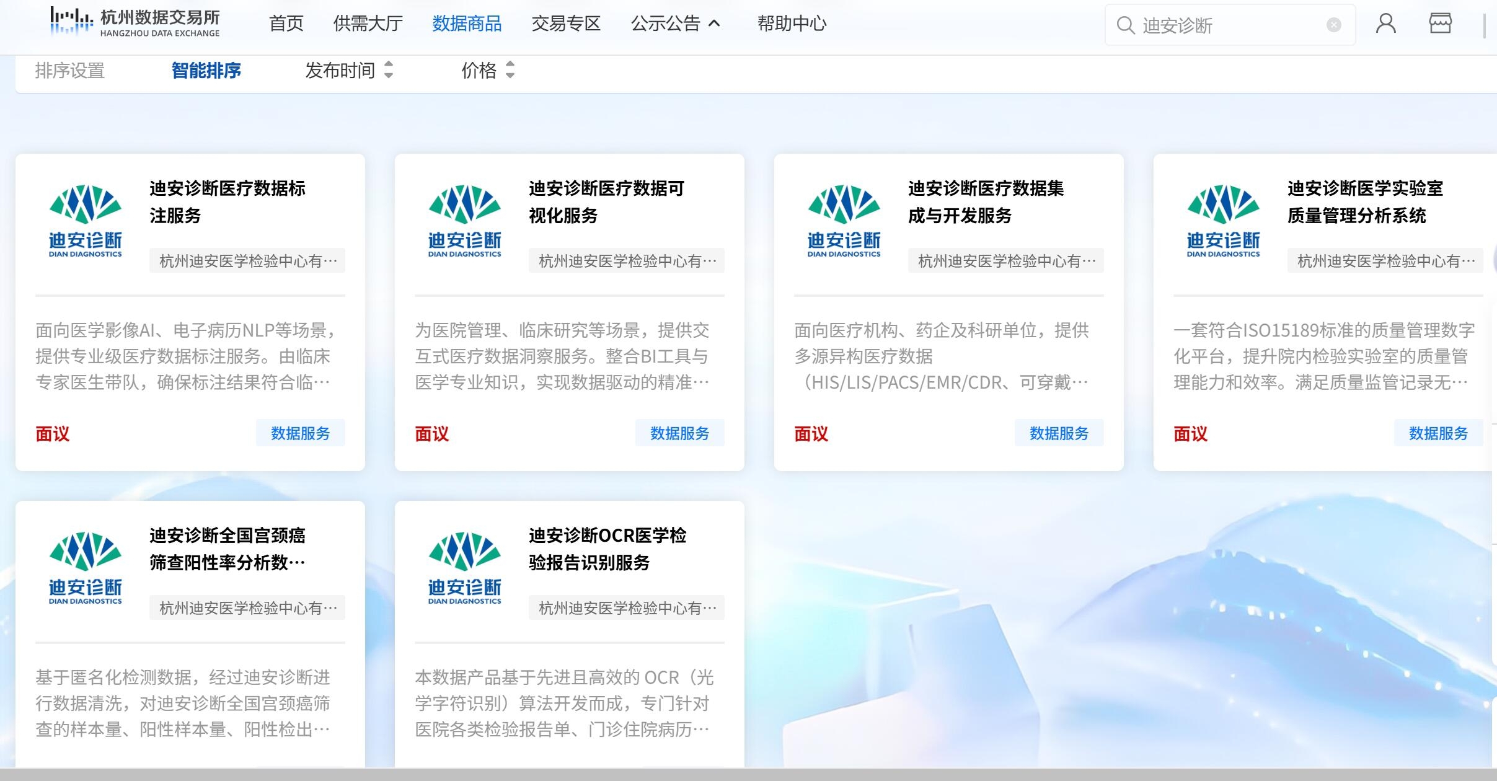This screenshot has height=781, width=1497.
Task: Click logo on 医疗数据可视化服务 card
Action: [465, 221]
